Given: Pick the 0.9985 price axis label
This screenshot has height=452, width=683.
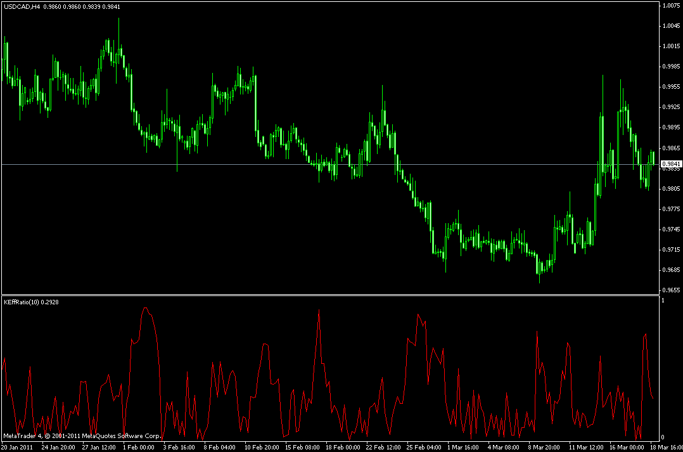Looking at the screenshot, I should coord(671,67).
